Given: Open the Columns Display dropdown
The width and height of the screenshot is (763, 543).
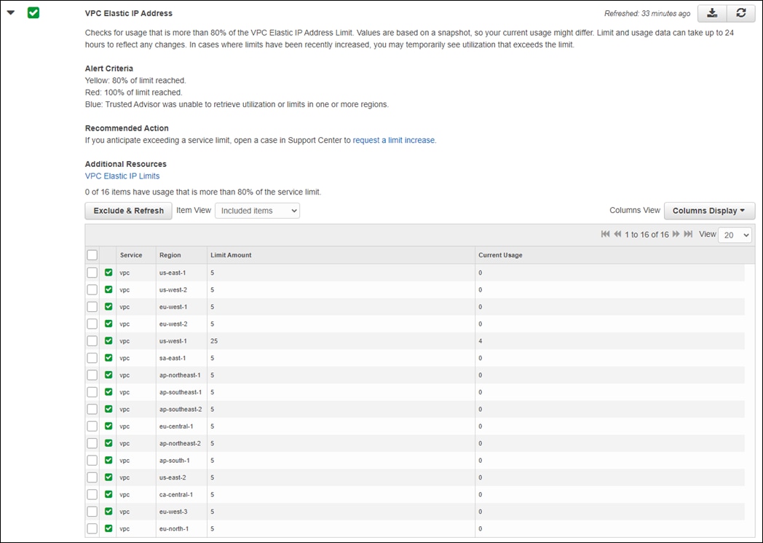Looking at the screenshot, I should point(709,211).
